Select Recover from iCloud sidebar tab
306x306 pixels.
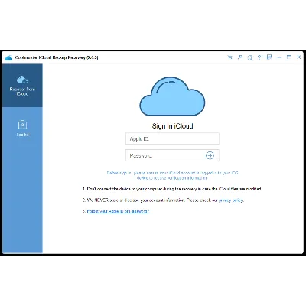click(x=22, y=86)
